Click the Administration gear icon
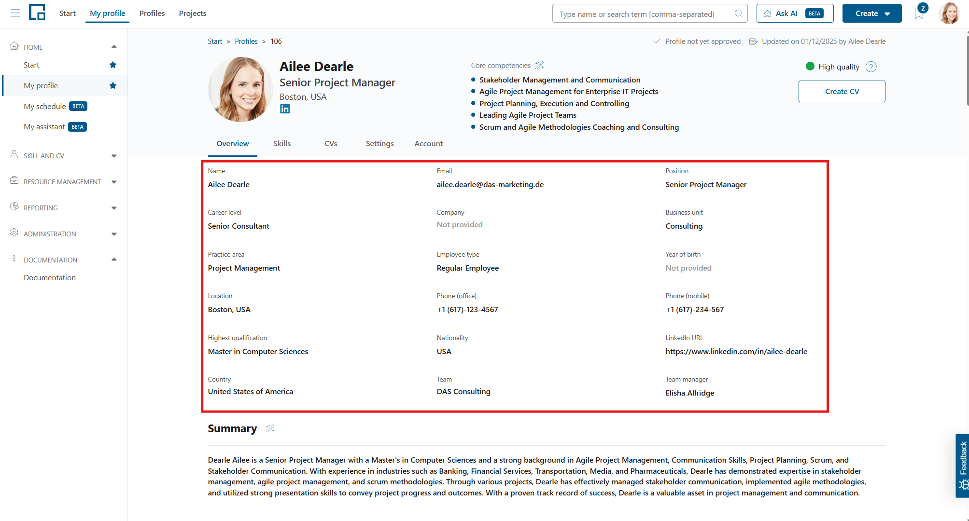The image size is (969, 521). [14, 233]
